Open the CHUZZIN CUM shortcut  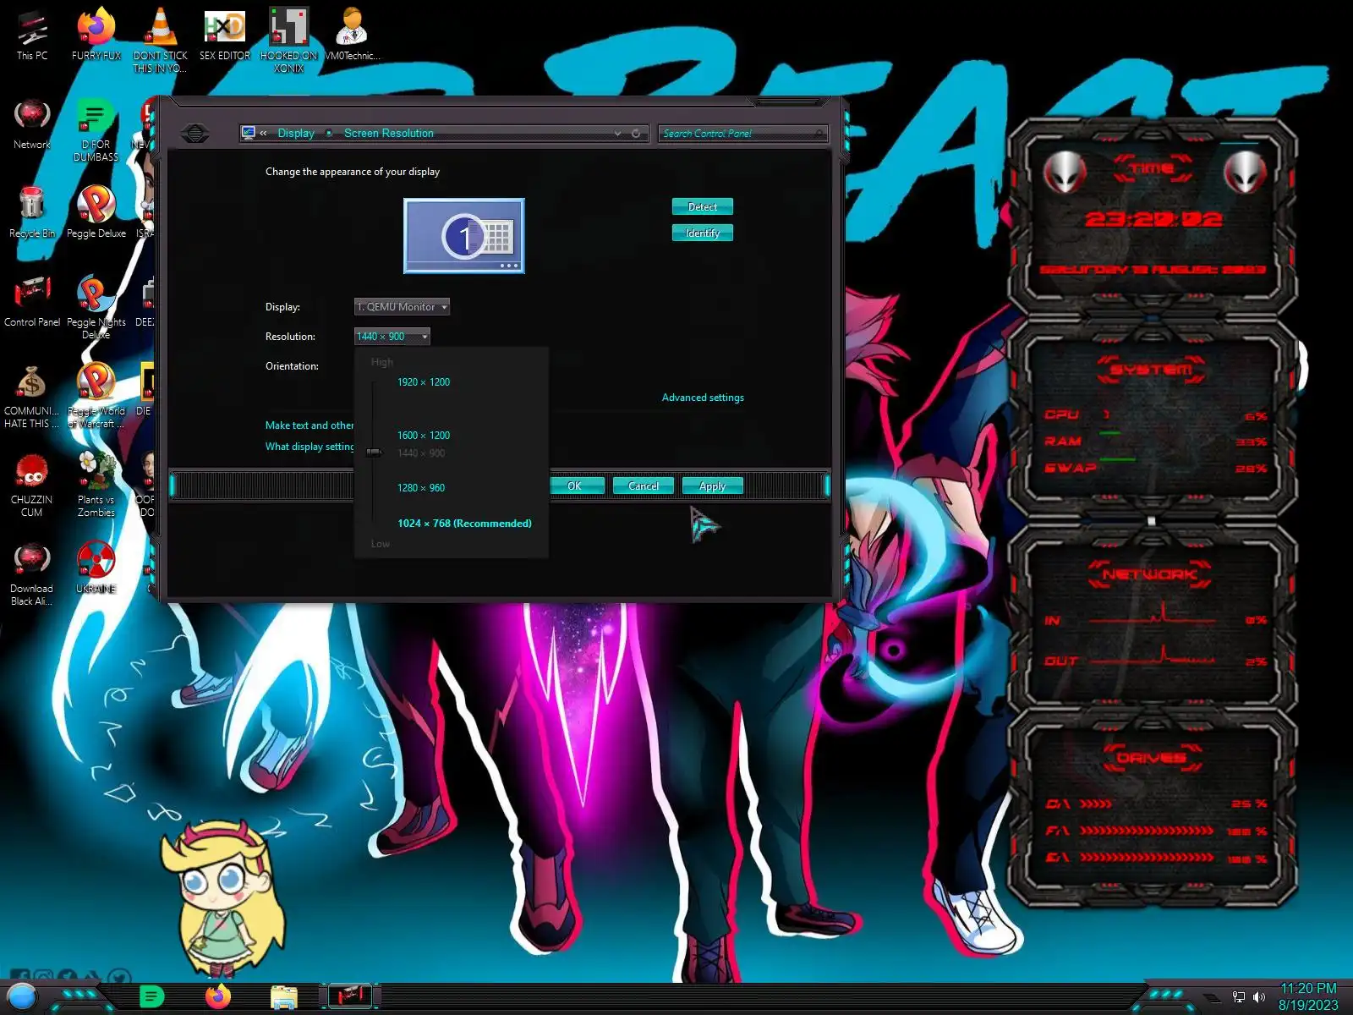[x=32, y=485]
